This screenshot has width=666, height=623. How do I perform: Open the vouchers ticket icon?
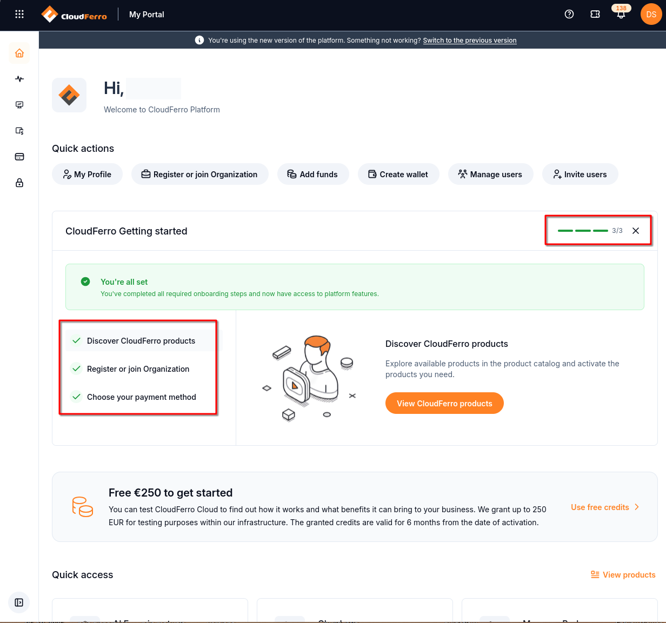click(595, 15)
